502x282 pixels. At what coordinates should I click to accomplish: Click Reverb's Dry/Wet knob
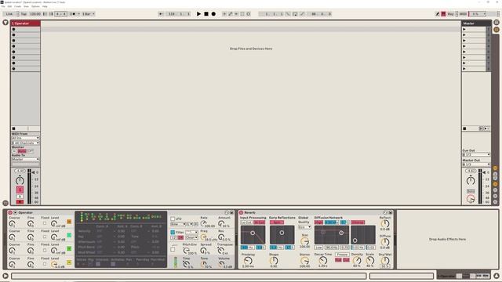385,261
